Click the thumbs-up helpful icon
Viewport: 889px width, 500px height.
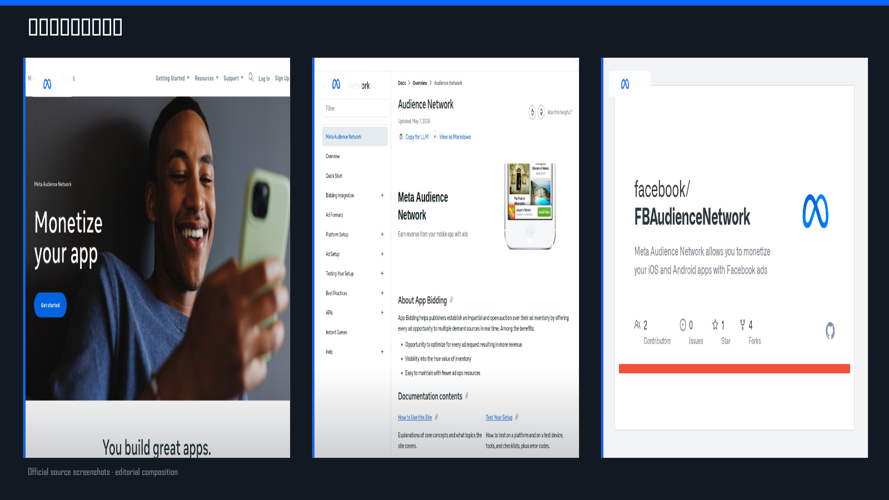point(532,112)
